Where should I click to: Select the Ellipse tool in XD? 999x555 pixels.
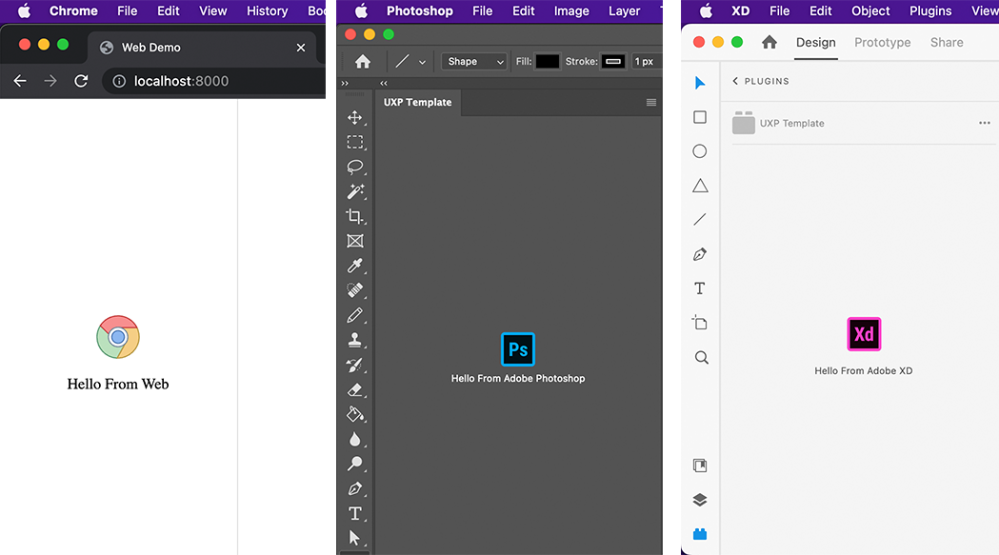[x=700, y=151]
